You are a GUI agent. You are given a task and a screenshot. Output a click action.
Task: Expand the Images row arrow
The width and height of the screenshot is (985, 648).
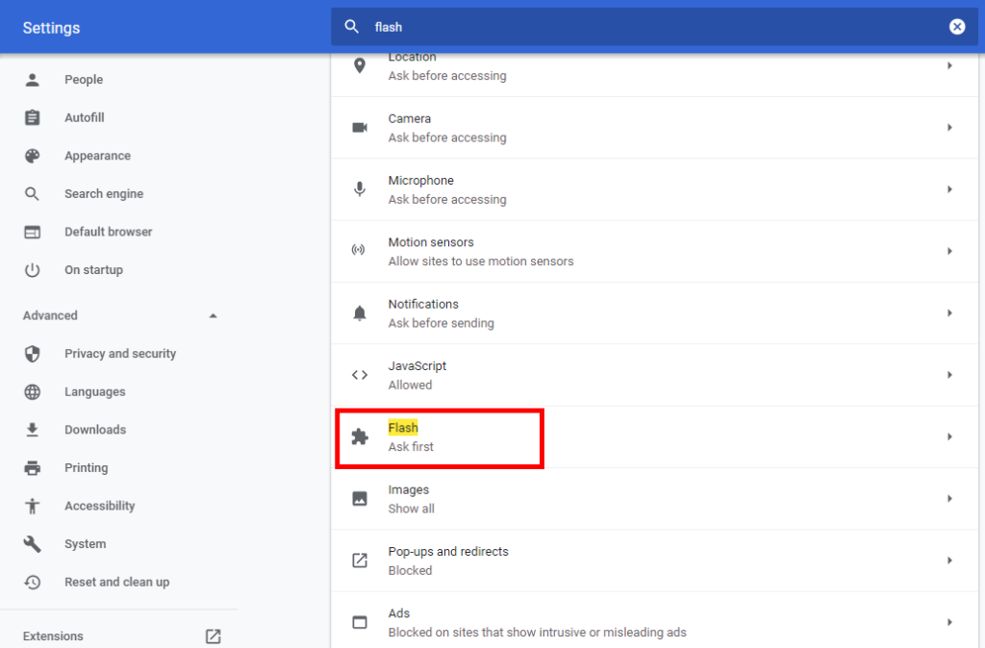click(x=949, y=499)
